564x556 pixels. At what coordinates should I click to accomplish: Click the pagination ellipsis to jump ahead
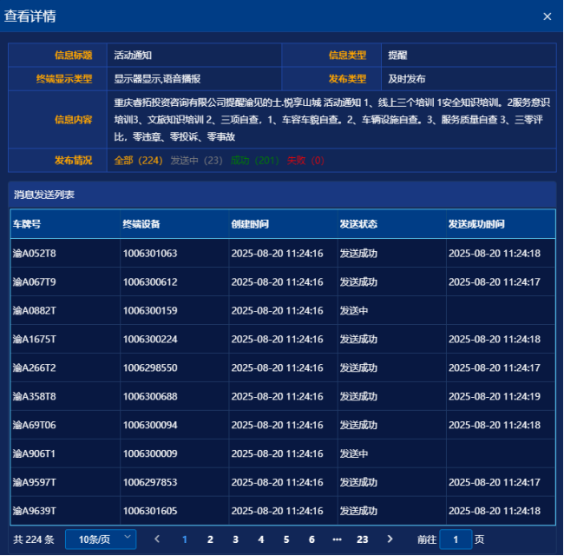pyautogui.click(x=337, y=539)
